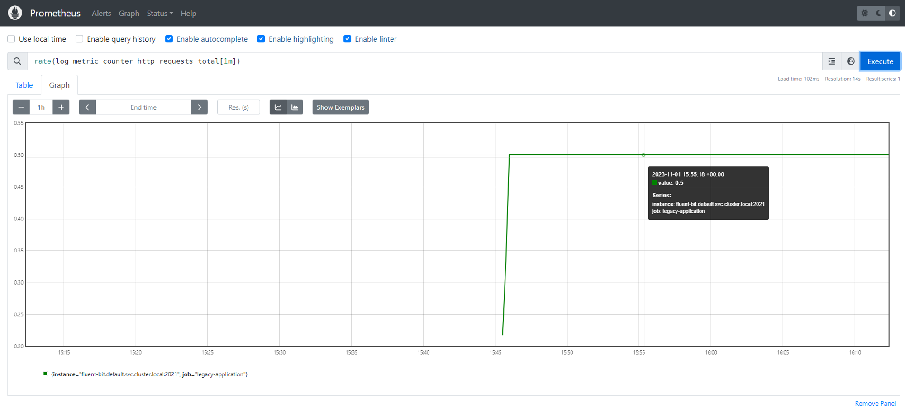Screen dimensions: 905x411
Task: Click the format expression icon
Action: coord(832,61)
